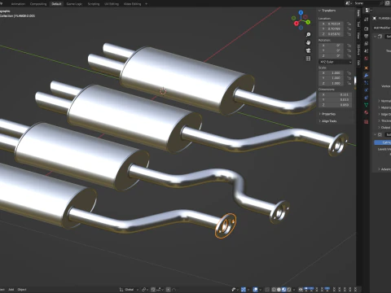Open the Object properties tab icon
391x293 pixels.
coord(367,68)
